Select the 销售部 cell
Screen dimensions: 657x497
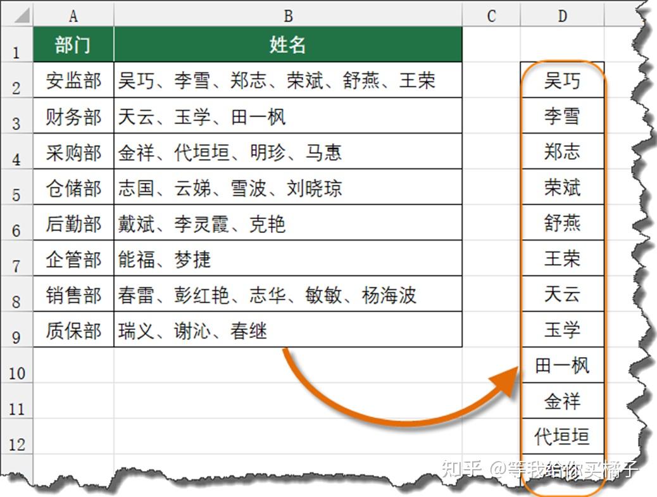tap(73, 294)
